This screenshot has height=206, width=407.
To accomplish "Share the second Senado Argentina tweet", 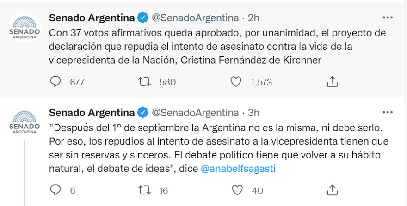I will 332,190.
